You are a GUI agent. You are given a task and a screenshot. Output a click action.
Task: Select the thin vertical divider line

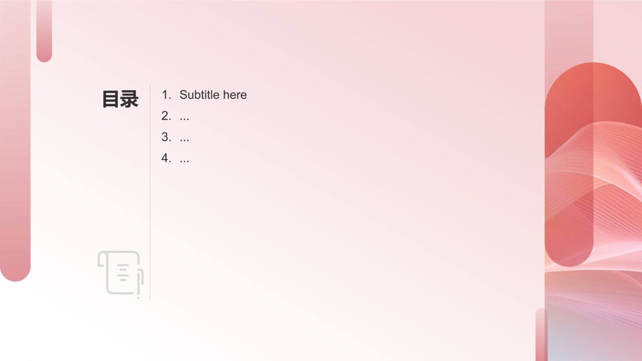(150, 192)
